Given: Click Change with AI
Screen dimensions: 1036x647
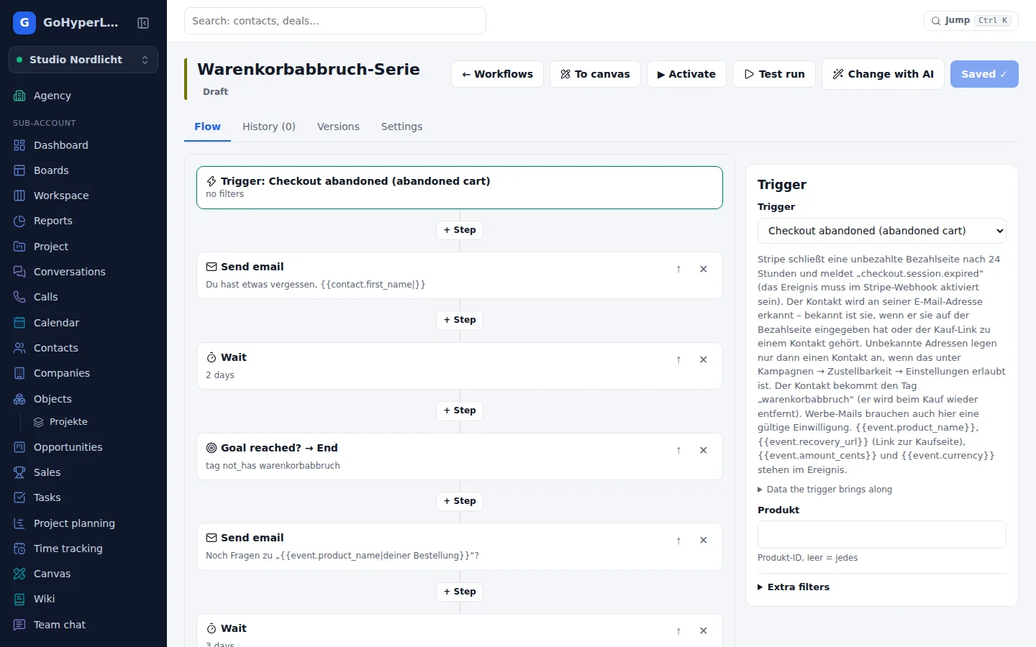Looking at the screenshot, I should tap(883, 74).
